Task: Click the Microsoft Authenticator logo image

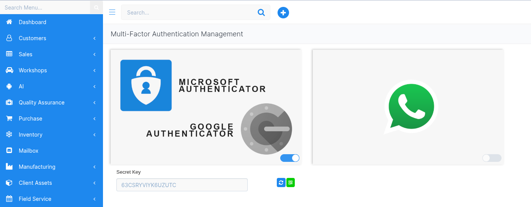Action: point(146,85)
